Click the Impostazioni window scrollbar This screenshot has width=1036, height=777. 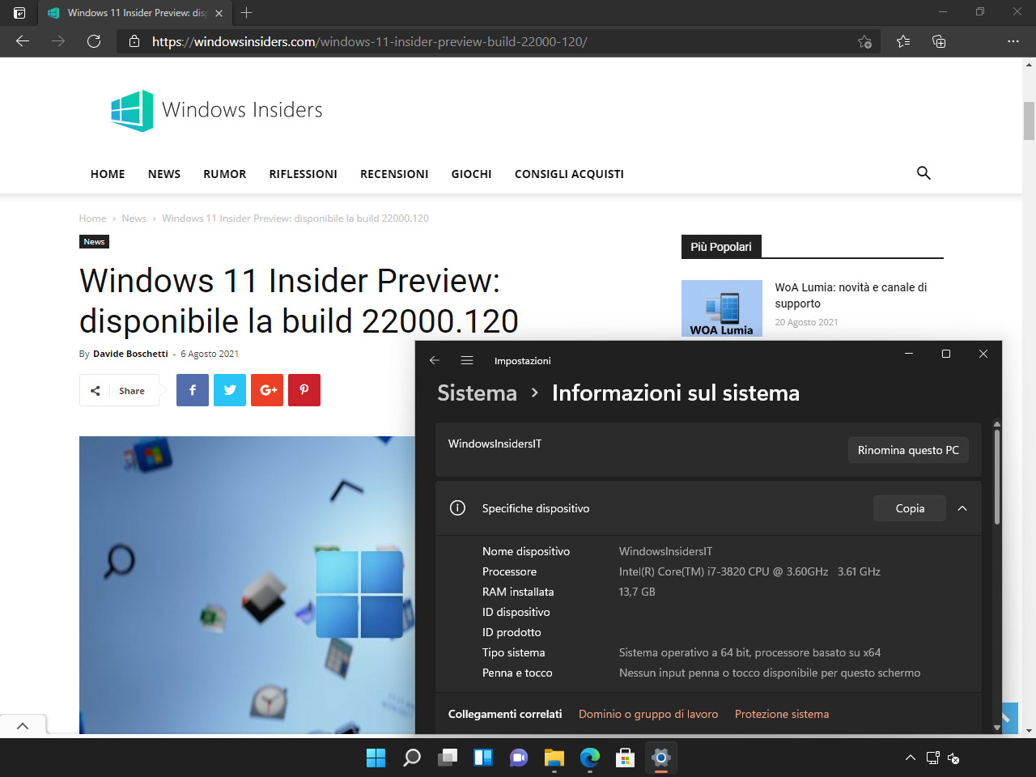click(x=997, y=478)
